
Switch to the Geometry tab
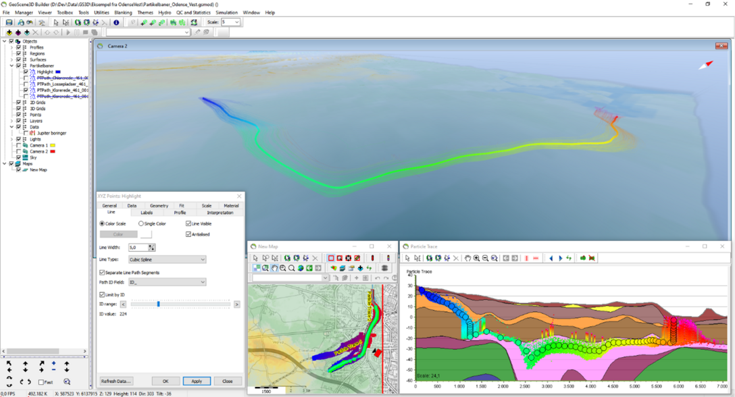[x=159, y=206]
